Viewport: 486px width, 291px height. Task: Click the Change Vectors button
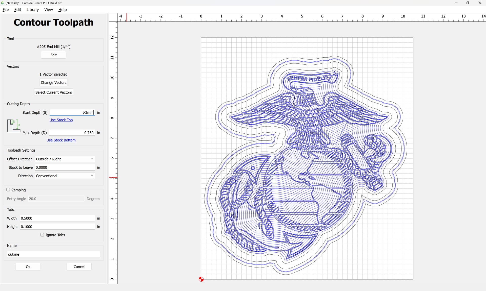(x=54, y=83)
